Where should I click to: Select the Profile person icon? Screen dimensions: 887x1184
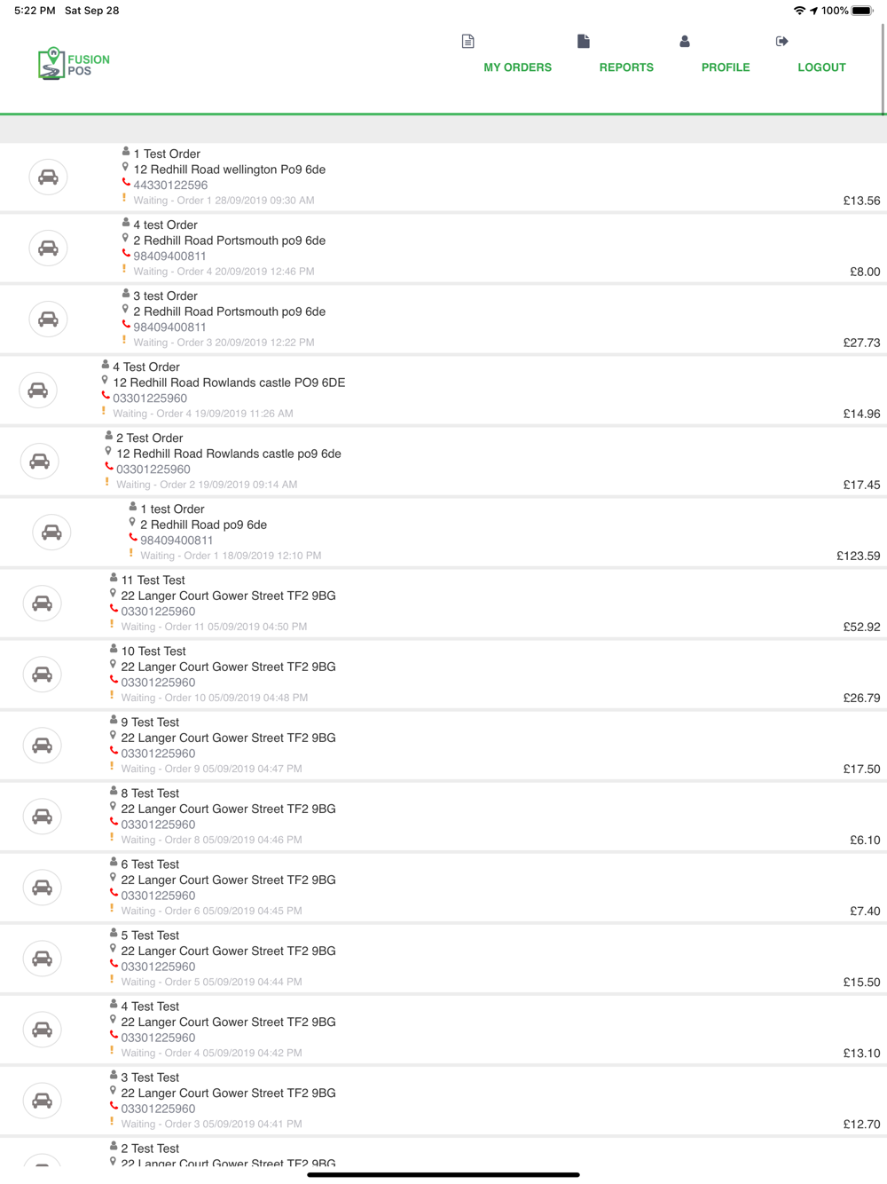(685, 42)
